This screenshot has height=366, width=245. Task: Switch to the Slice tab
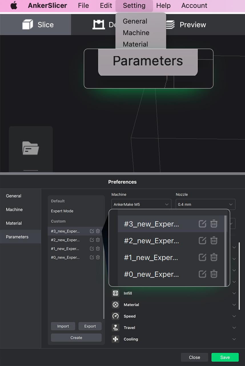point(35,25)
